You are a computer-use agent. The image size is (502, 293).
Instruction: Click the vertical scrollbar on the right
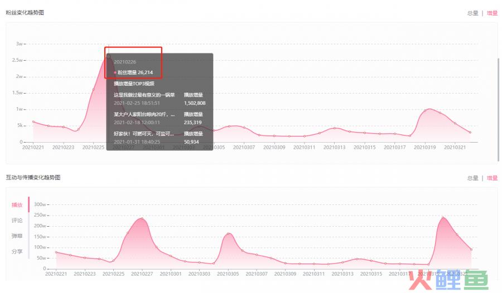[498, 109]
